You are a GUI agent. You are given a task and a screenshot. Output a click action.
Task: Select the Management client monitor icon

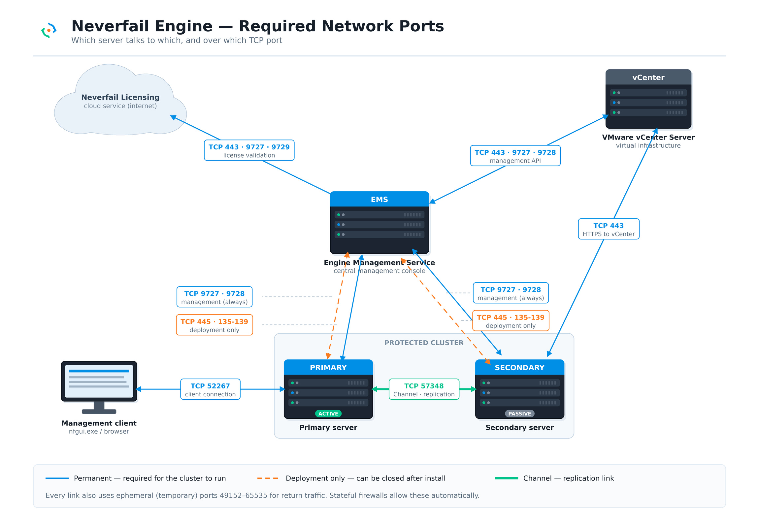pos(99,387)
